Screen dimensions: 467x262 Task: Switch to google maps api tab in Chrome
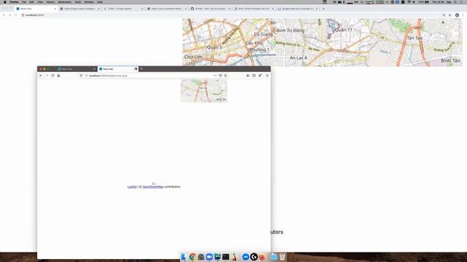pyautogui.click(x=298, y=9)
